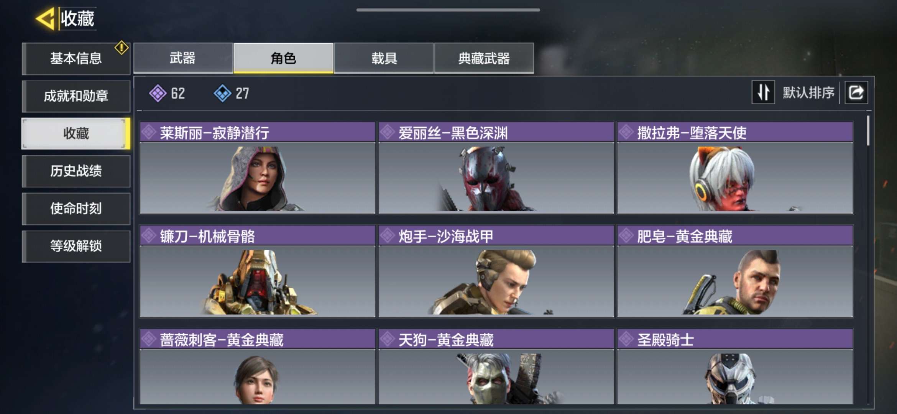897x414 pixels.
Task: Select the 角色 tab
Action: [x=283, y=58]
